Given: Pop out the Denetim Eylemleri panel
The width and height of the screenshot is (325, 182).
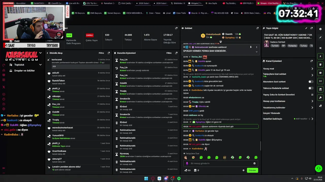Looking at the screenshot, I should tap(176, 53).
